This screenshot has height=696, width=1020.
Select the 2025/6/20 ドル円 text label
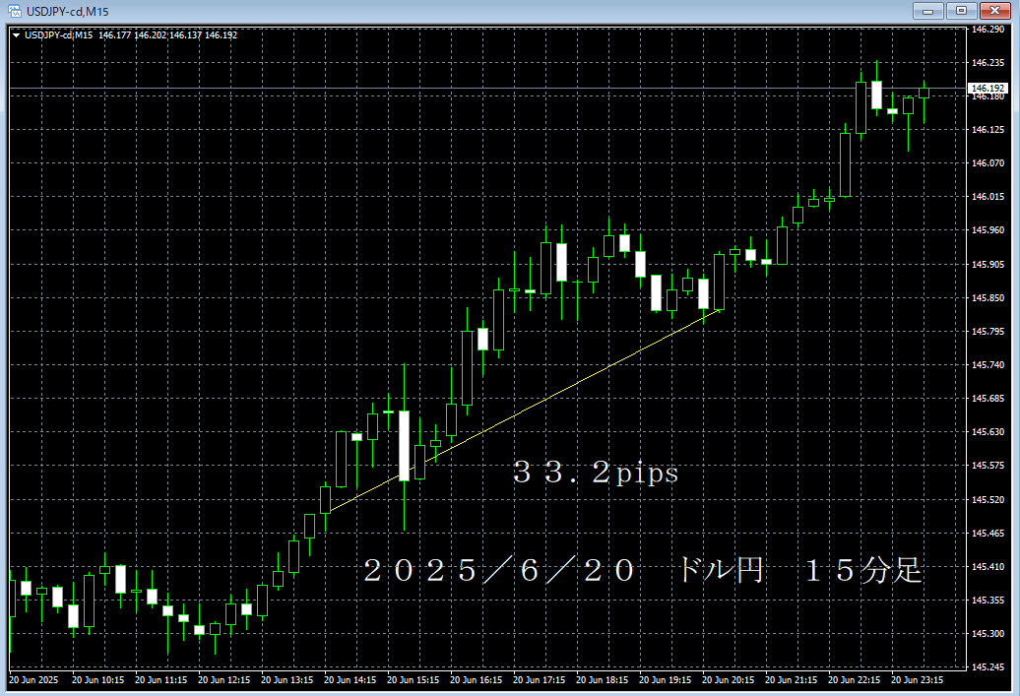click(x=640, y=569)
